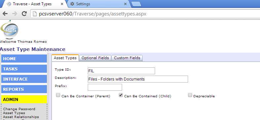
Task: Open the Custom Fields tab
Action: [x=127, y=58]
